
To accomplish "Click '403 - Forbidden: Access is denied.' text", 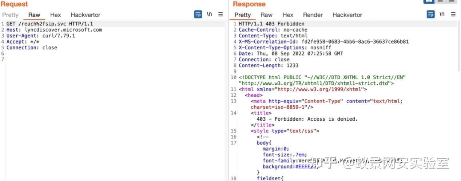I will pos(307,119).
